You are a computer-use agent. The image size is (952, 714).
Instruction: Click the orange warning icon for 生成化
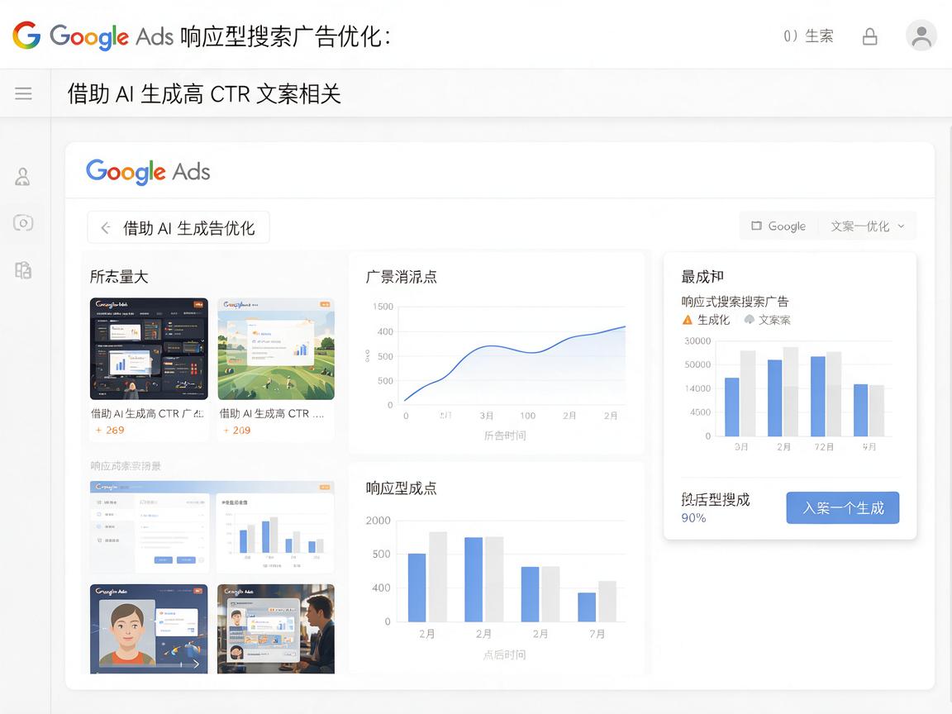click(688, 320)
